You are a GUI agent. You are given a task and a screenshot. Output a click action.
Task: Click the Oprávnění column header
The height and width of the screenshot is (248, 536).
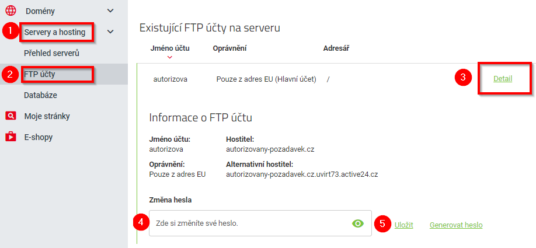[x=229, y=48]
